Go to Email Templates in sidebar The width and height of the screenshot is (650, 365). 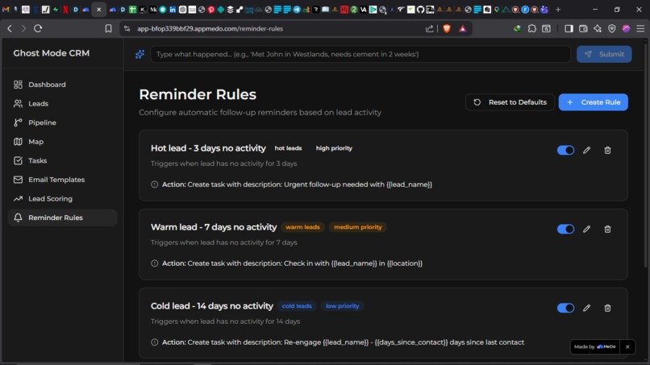62,180
